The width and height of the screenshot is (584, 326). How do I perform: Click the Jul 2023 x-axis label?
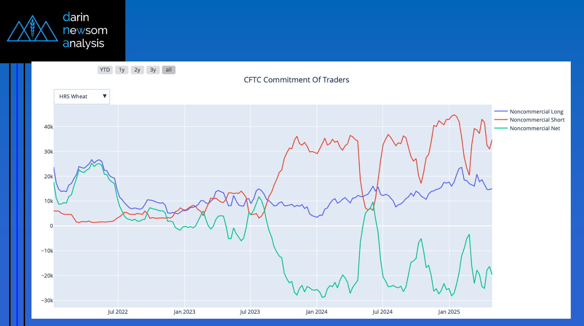pos(250,312)
